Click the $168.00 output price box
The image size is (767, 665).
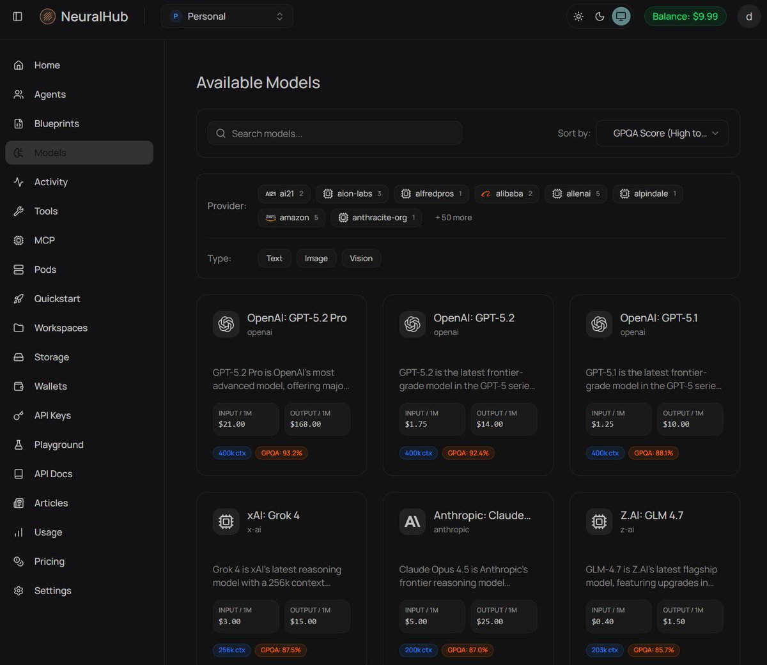(317, 419)
